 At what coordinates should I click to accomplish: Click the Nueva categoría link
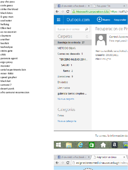tap(67, 121)
